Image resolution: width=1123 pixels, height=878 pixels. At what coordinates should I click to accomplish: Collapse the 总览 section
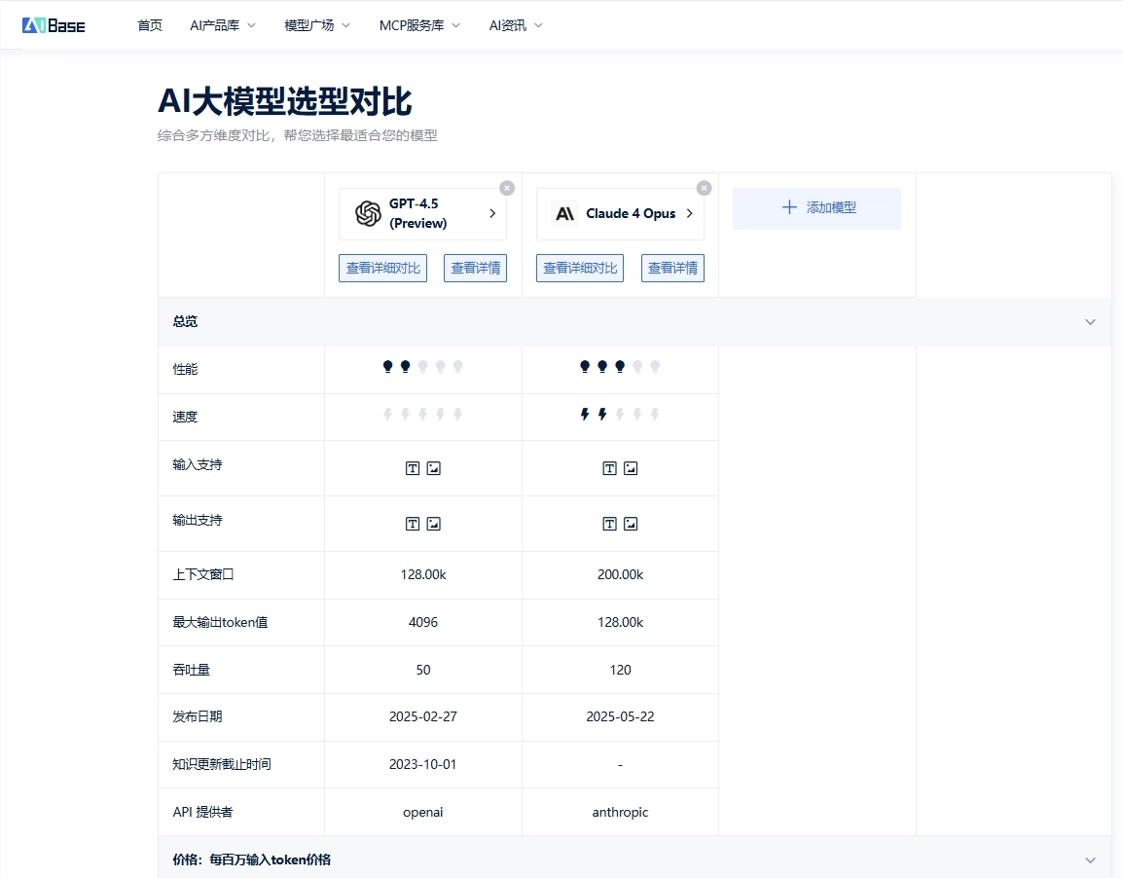point(1090,321)
